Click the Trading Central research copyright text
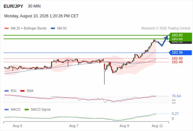This screenshot has height=131, width=193. pos(166,28)
